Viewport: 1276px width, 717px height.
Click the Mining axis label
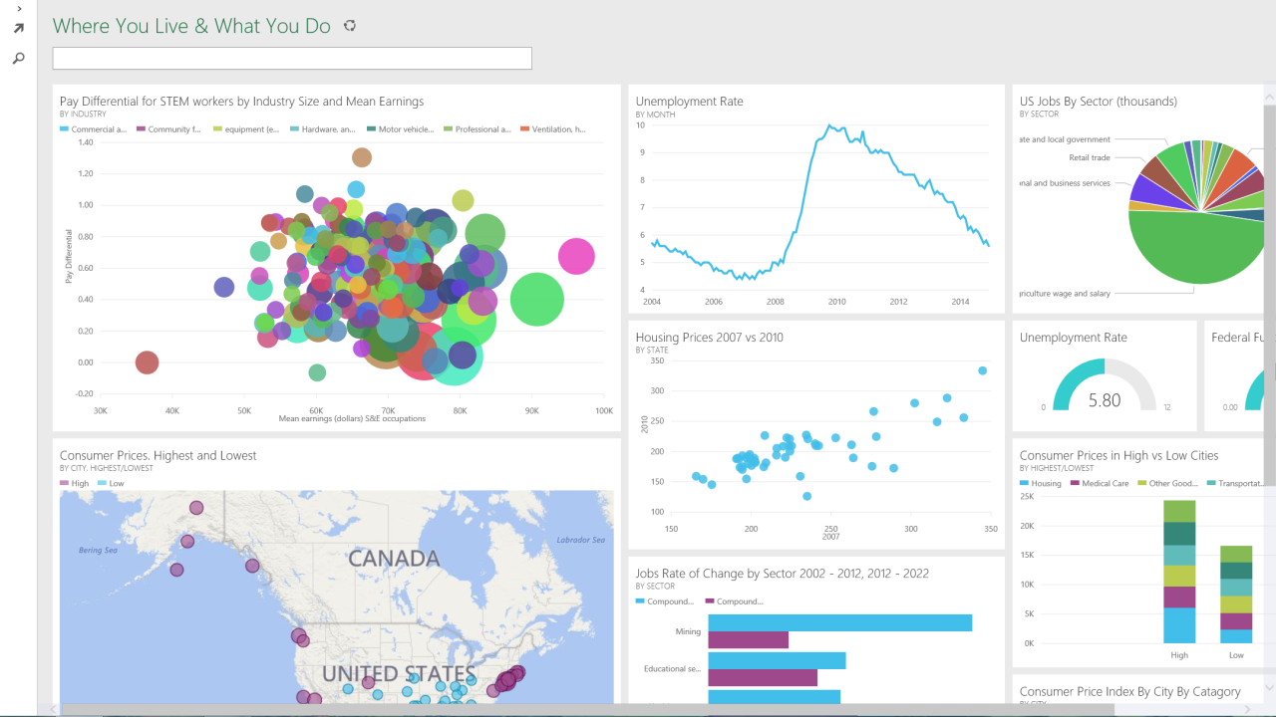[x=688, y=630]
